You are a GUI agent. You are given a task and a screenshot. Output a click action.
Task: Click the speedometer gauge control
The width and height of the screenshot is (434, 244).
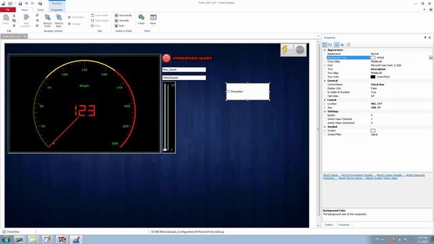84,104
